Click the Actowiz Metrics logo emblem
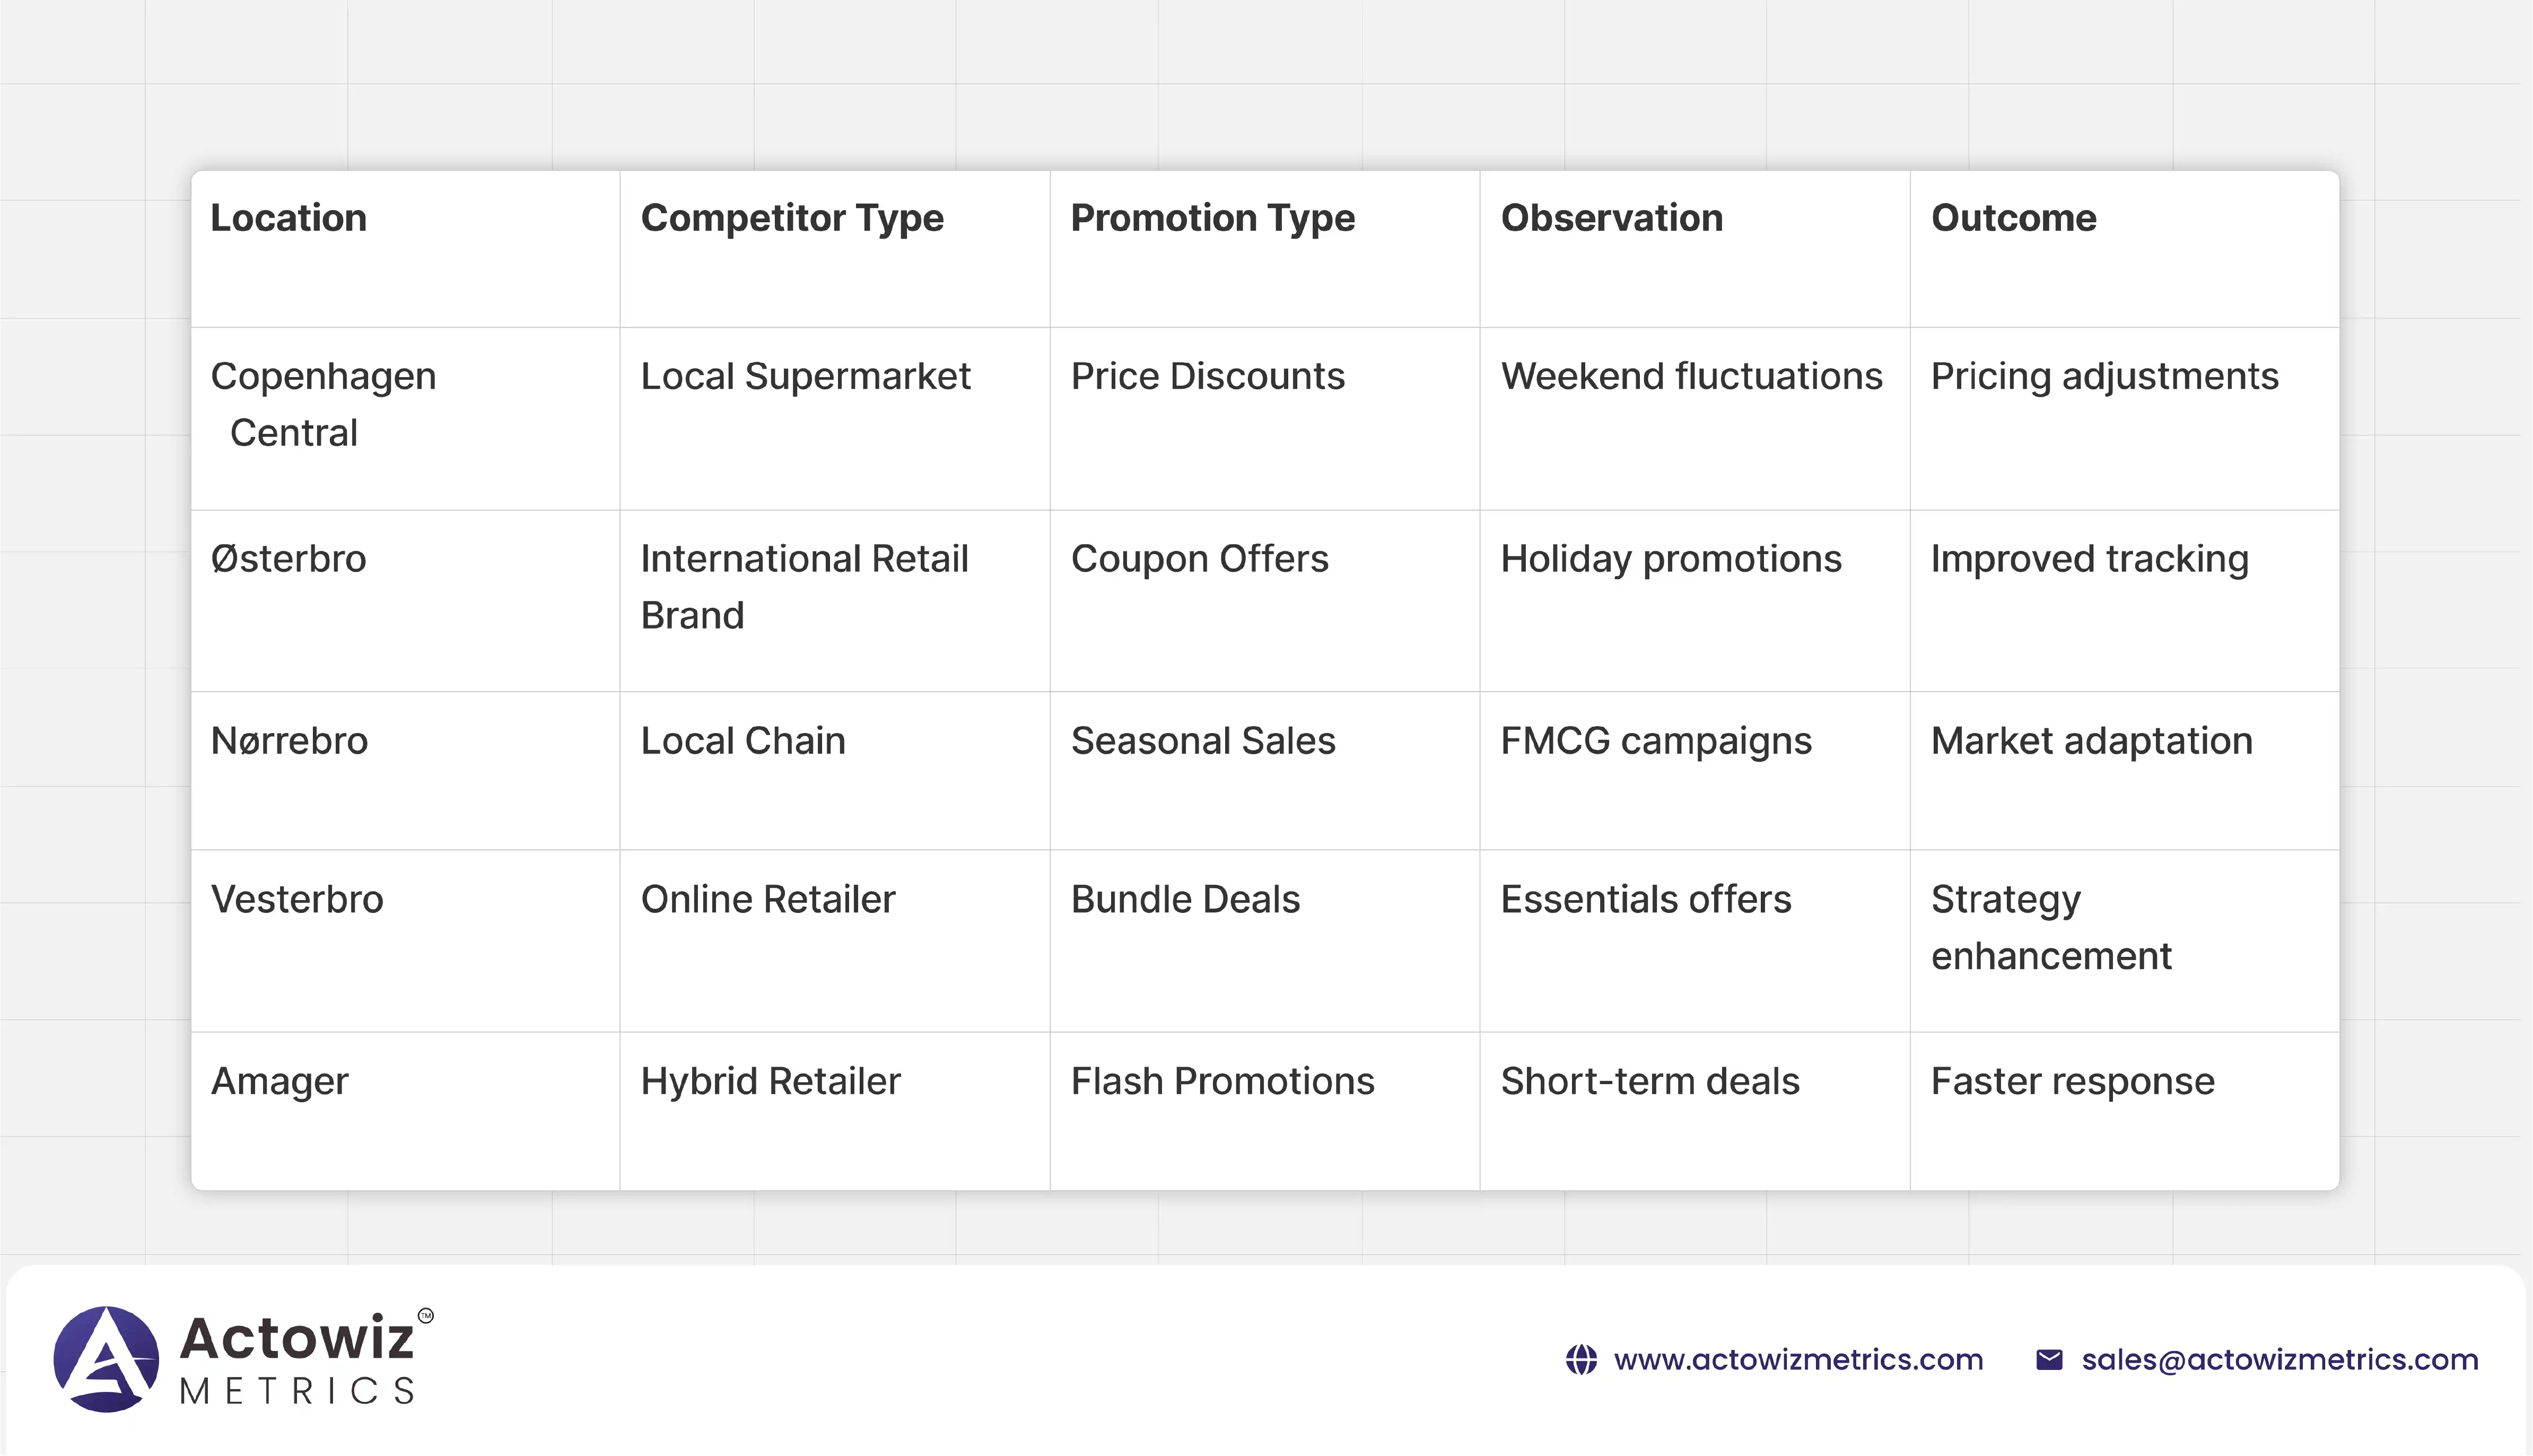Image resolution: width=2533 pixels, height=1456 pixels. point(106,1359)
